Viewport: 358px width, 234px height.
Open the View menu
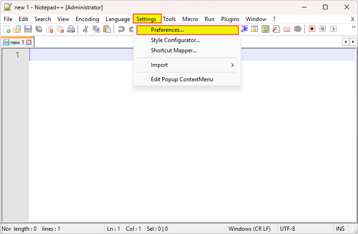63,19
